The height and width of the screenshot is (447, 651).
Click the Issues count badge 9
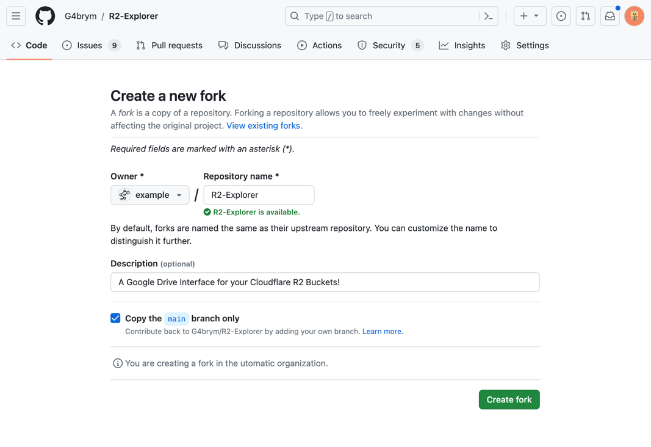(115, 45)
